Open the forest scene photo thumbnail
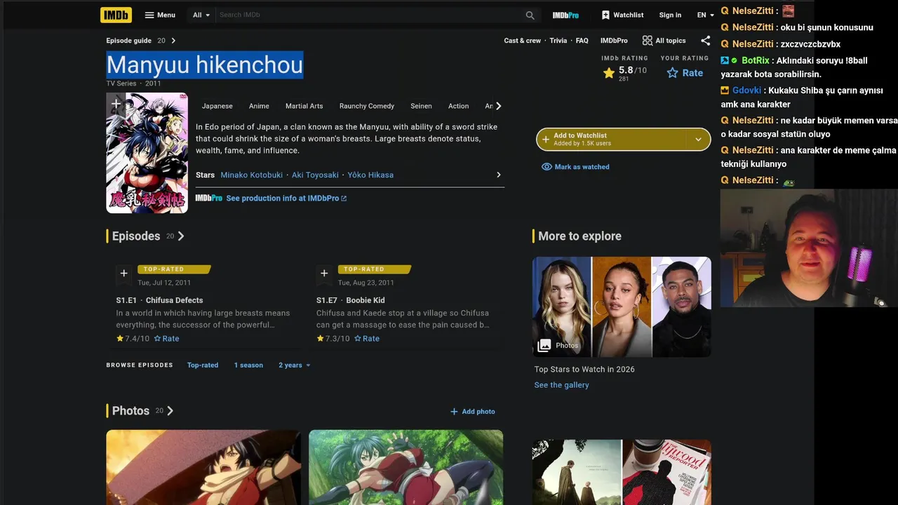 [x=406, y=467]
